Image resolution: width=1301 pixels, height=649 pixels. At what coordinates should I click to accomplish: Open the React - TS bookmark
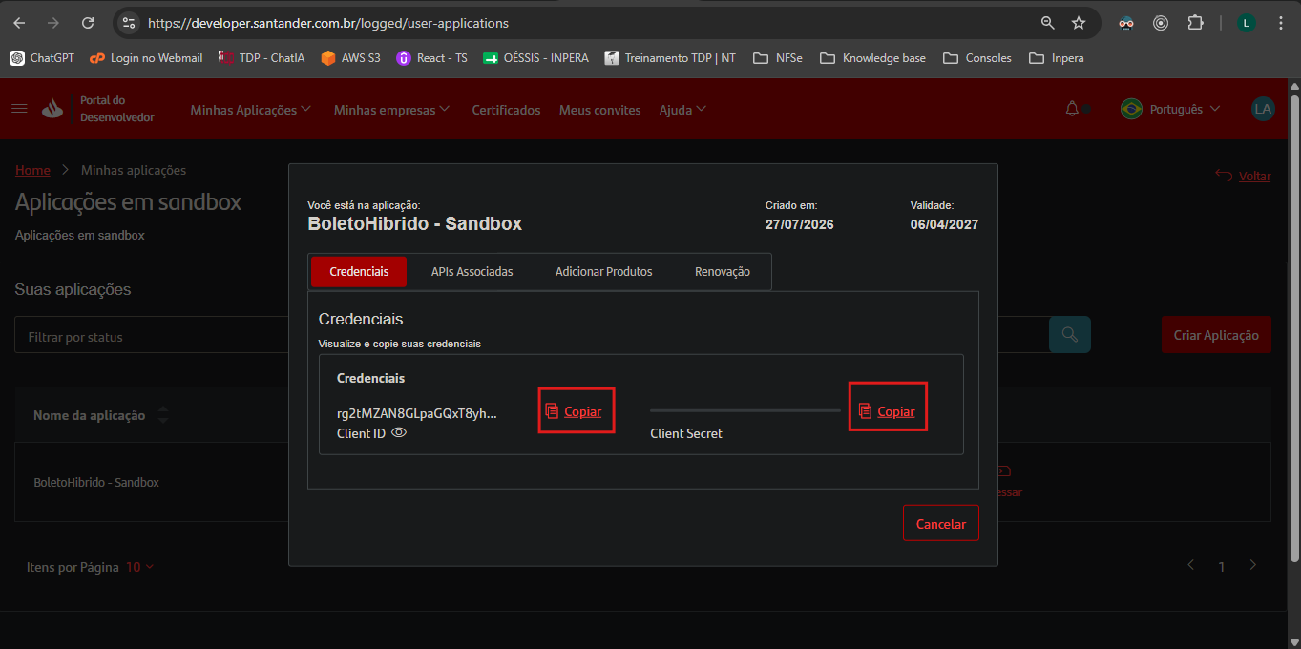(x=431, y=58)
